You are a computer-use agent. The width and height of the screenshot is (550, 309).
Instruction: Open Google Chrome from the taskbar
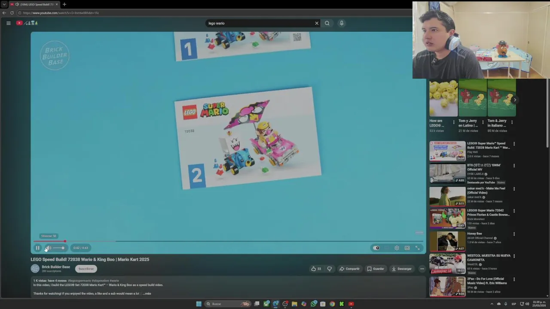coord(332,304)
